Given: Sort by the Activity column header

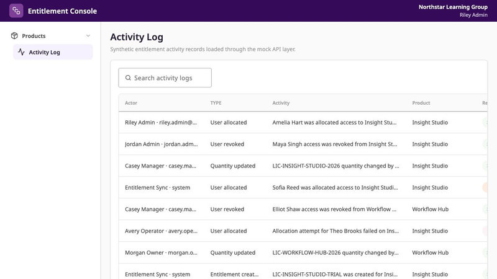Looking at the screenshot, I should click(281, 103).
